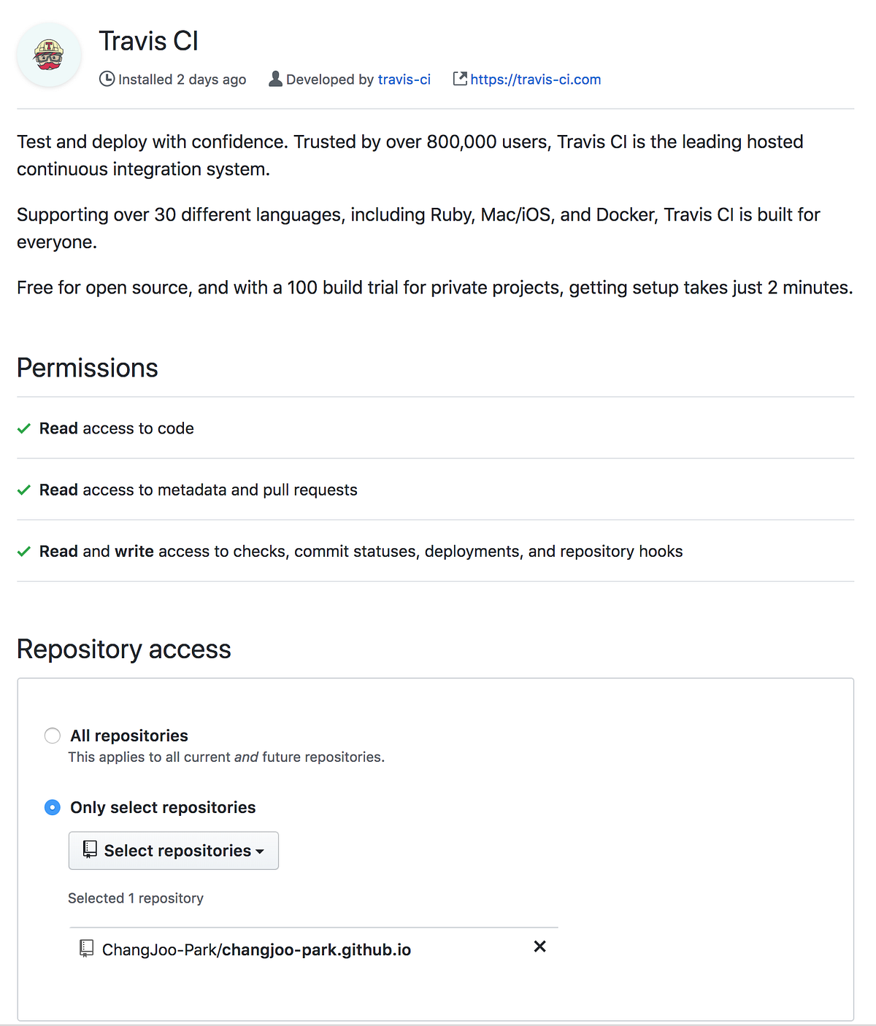The height and width of the screenshot is (1026, 876).
Task: Click the repository book icon in Select repositories button
Action: (x=90, y=850)
